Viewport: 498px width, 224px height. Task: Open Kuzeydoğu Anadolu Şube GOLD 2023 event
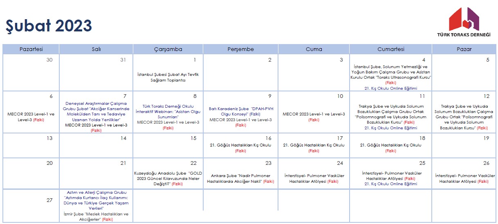point(168,178)
